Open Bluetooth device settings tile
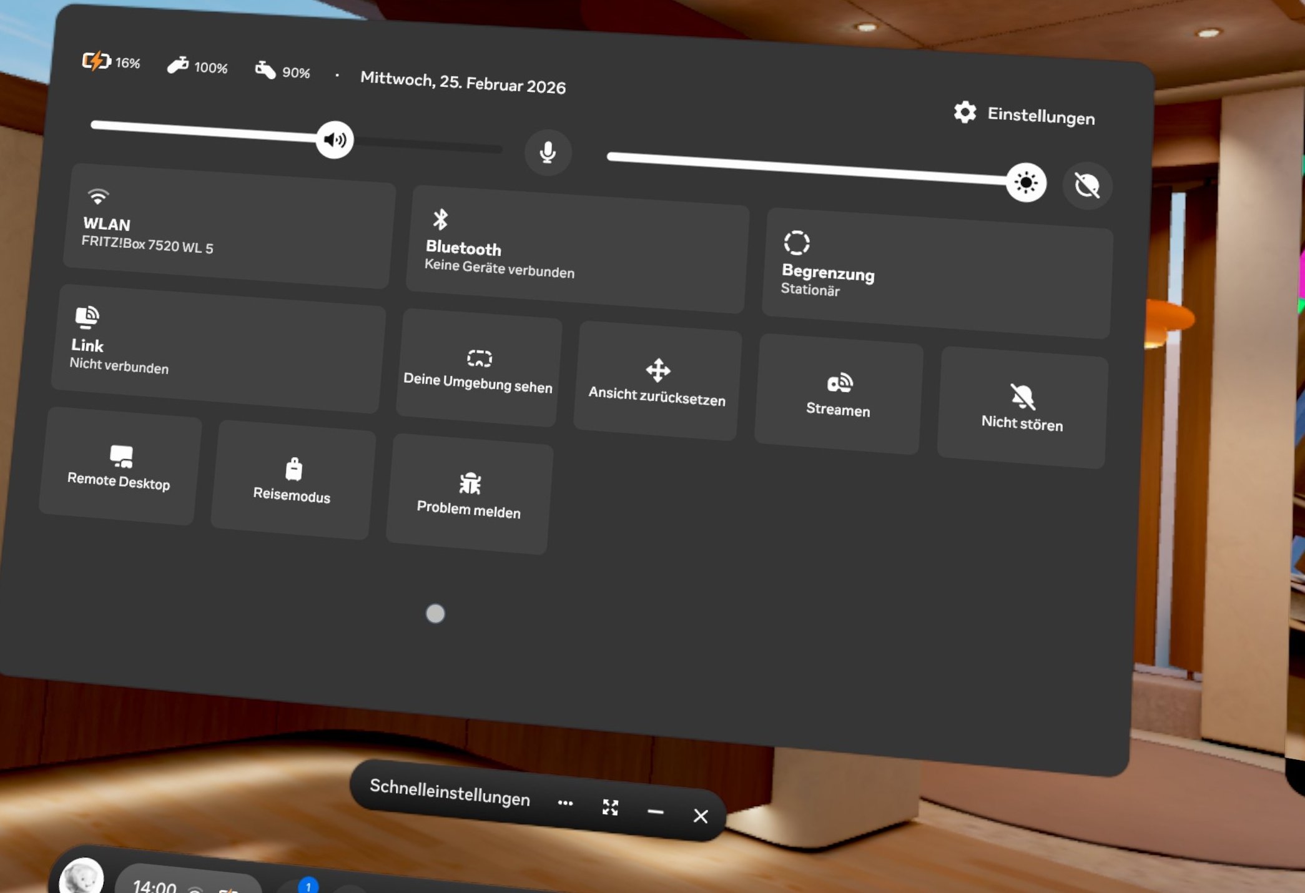 tap(577, 250)
